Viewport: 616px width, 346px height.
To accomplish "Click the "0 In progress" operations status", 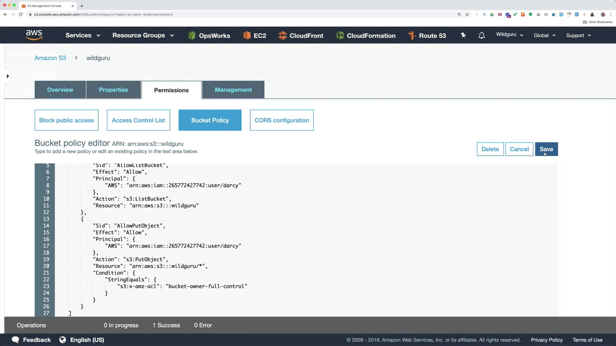I will tap(121, 325).
